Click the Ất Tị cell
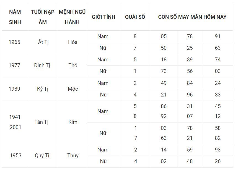238x170 pixels. [x=43, y=42]
